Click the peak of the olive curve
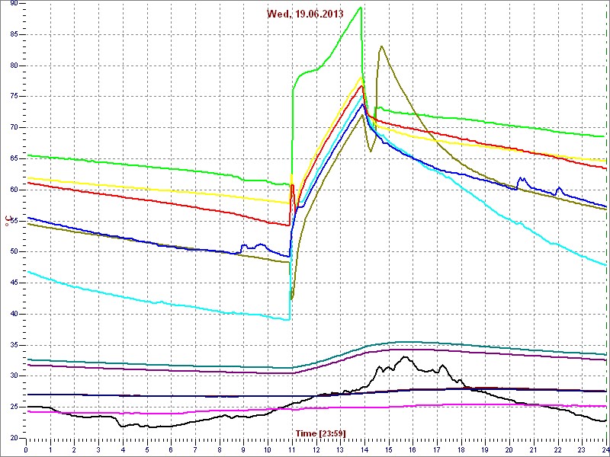The height and width of the screenshot is (457, 610). point(381,46)
